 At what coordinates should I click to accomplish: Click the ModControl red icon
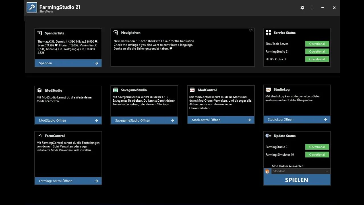[192, 90]
